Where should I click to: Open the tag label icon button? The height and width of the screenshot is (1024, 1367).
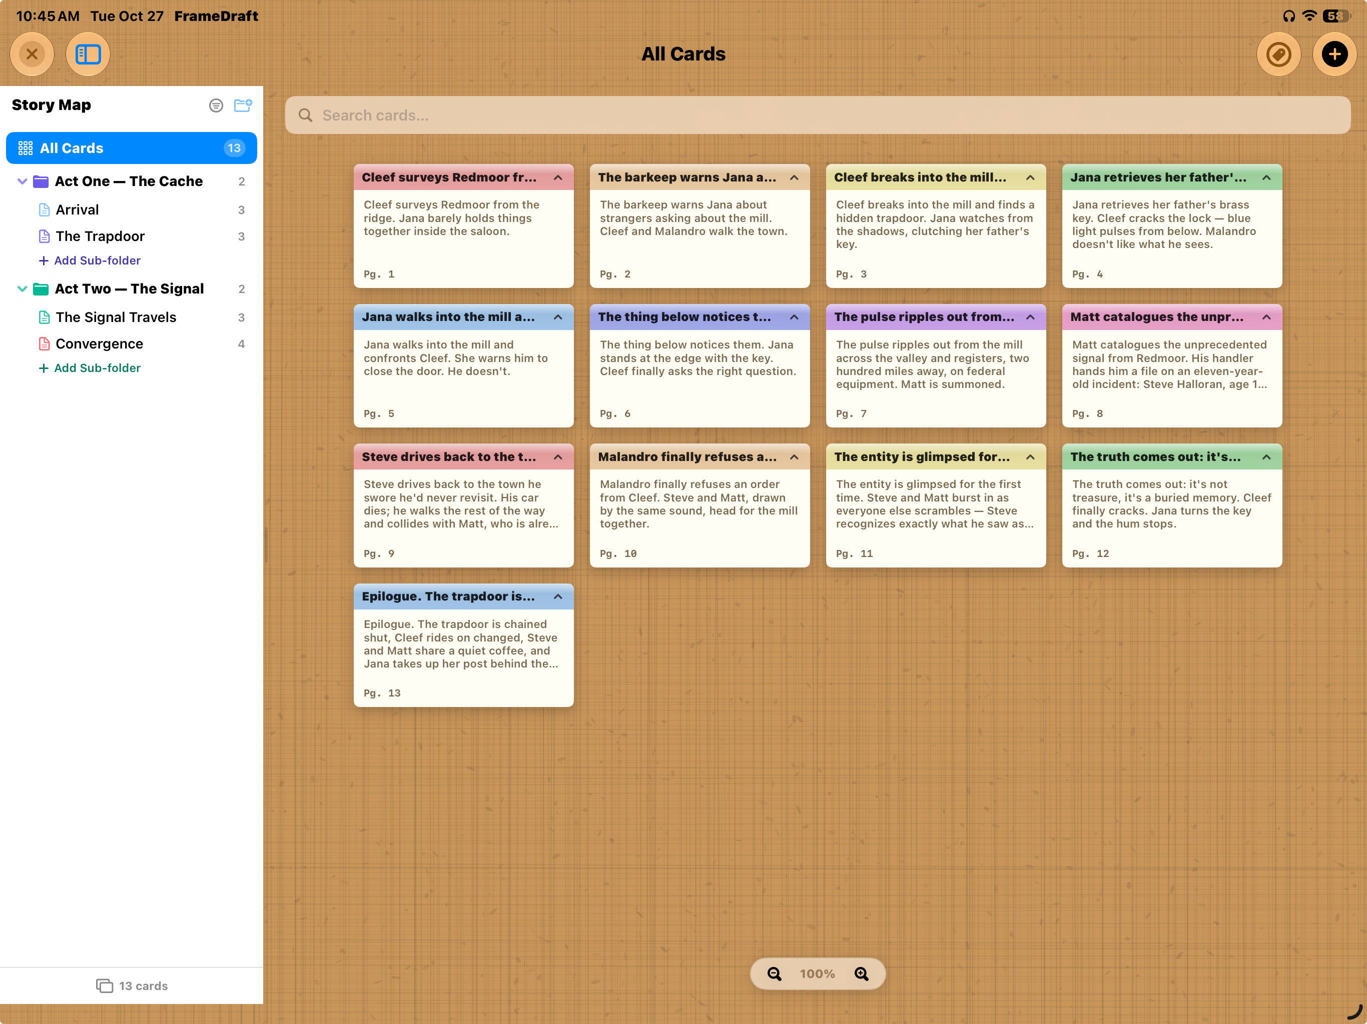[x=1278, y=54]
